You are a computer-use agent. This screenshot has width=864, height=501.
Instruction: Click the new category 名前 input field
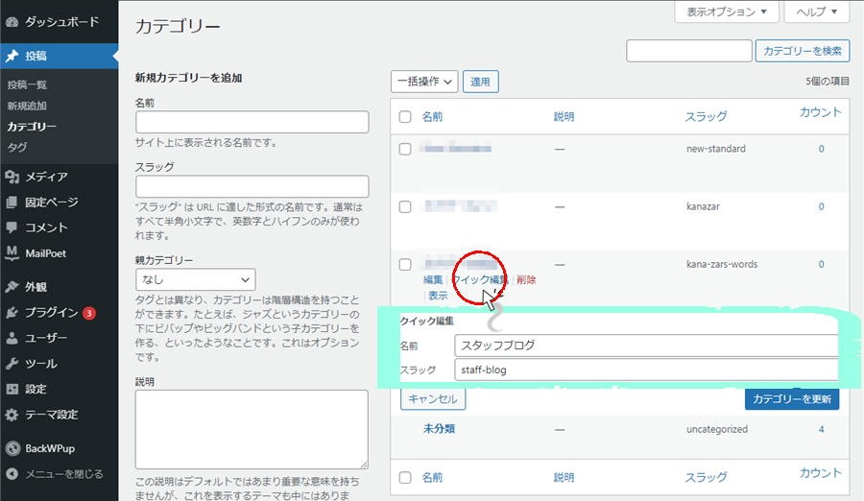coord(252,122)
